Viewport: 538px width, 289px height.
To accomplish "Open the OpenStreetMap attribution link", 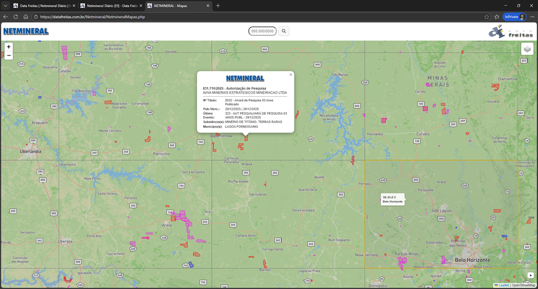I will tap(523, 285).
